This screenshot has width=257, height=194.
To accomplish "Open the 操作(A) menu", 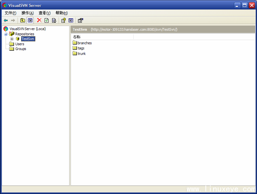I will coord(28,13).
